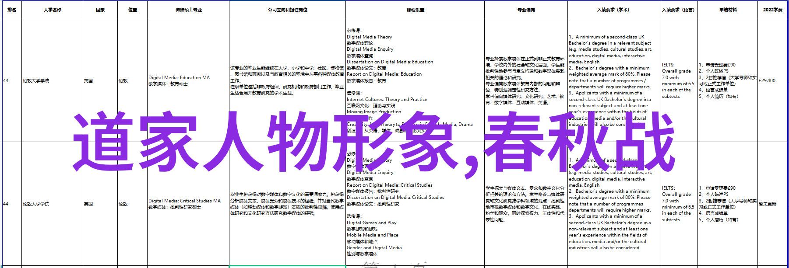Select 英国 in the Education MA row

click(x=100, y=80)
